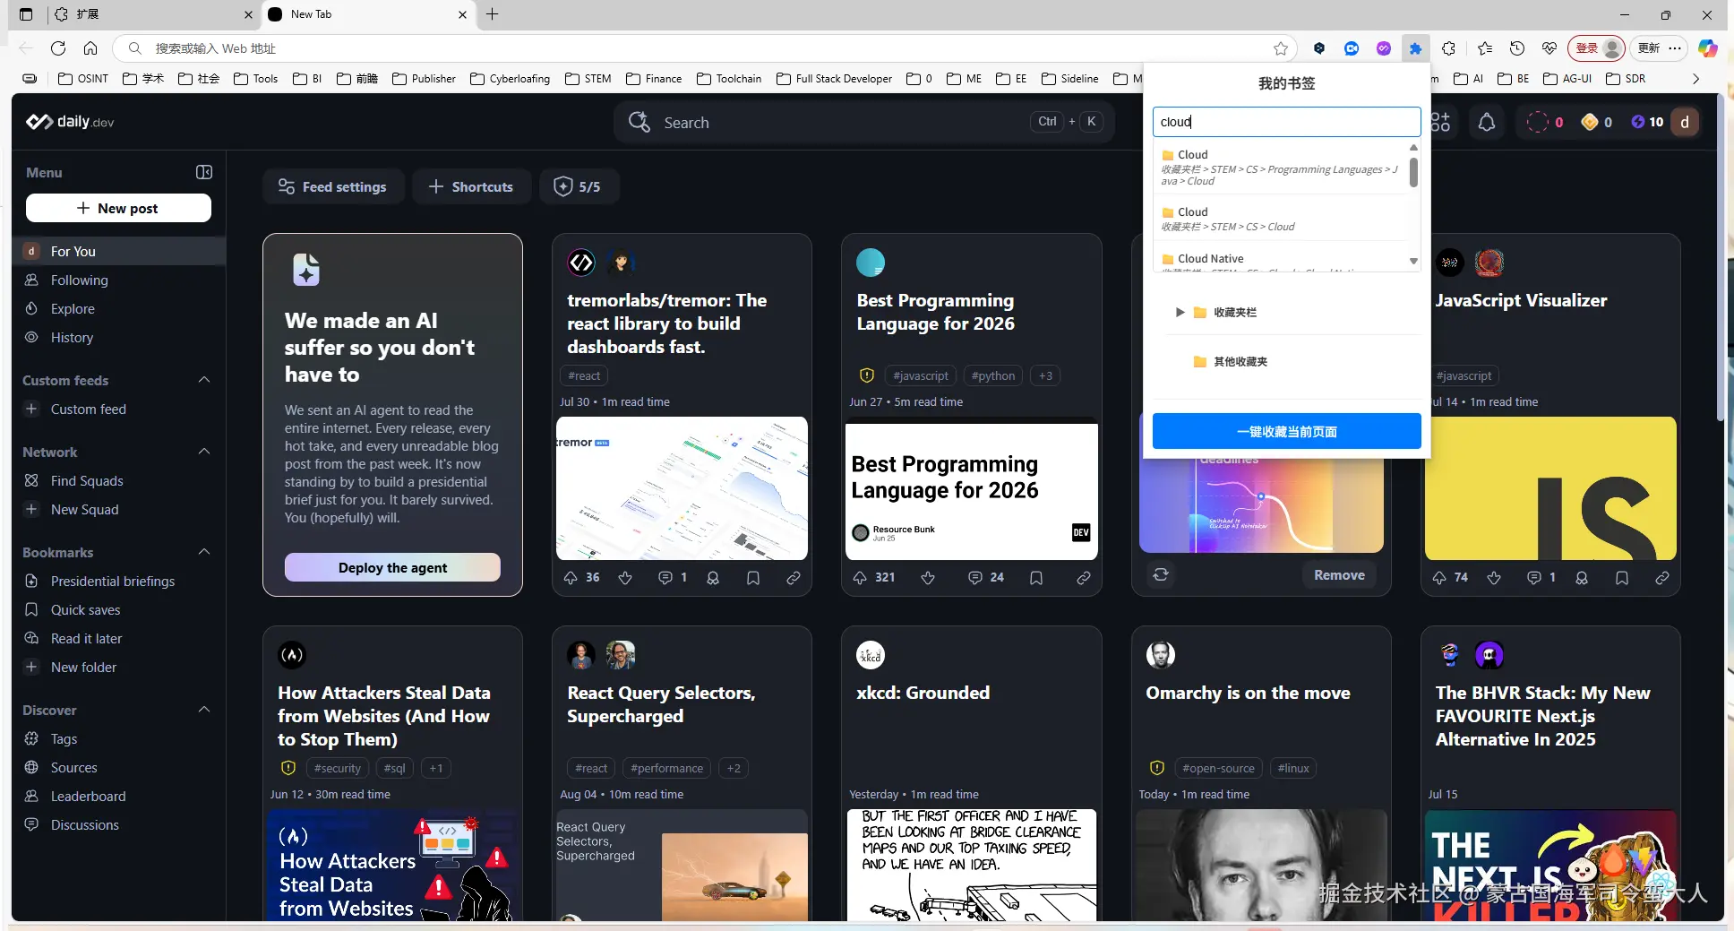The height and width of the screenshot is (931, 1734).
Task: Bookmark the Best Programming Language for 2026 post
Action: pos(1036,578)
